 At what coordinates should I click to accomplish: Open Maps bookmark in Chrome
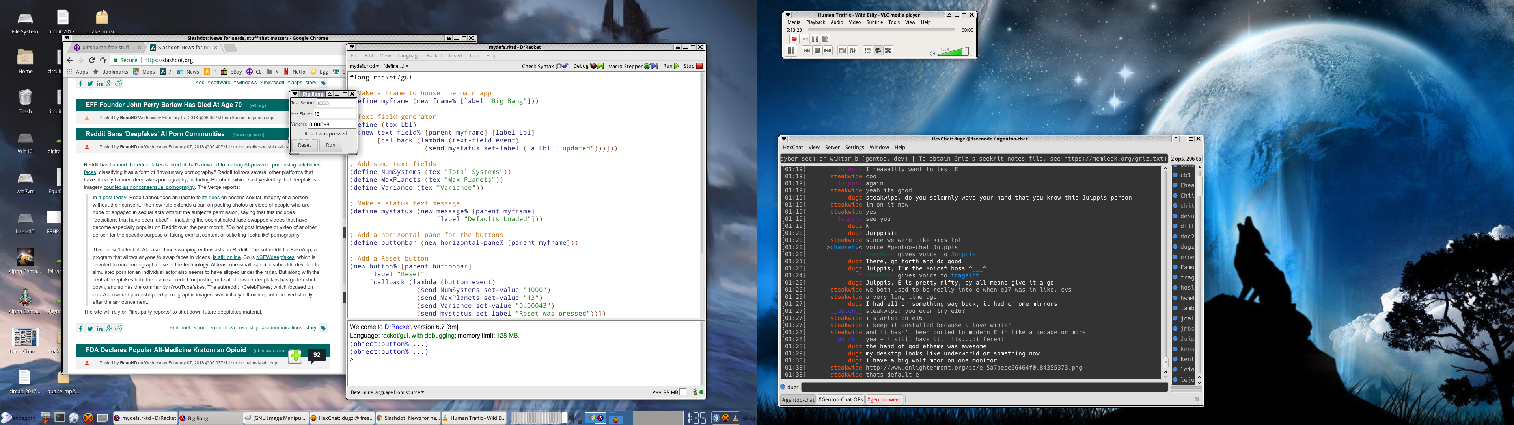(144, 72)
